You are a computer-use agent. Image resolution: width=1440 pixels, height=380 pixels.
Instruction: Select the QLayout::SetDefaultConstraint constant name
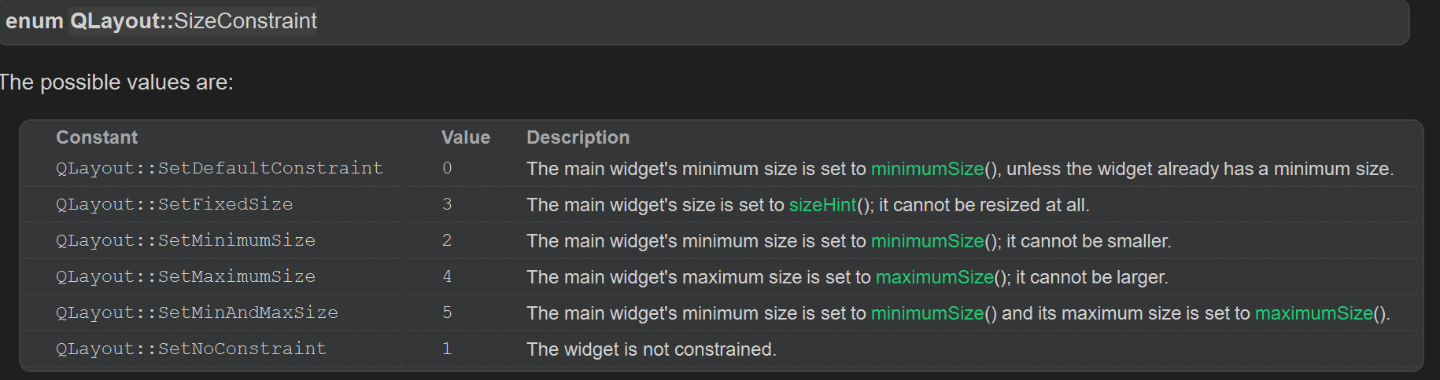coord(220,168)
